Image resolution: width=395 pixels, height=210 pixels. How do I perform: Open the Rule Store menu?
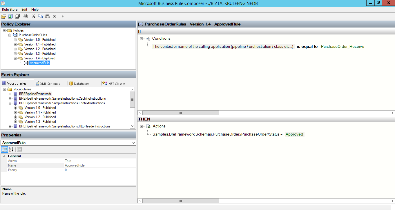[x=10, y=10]
